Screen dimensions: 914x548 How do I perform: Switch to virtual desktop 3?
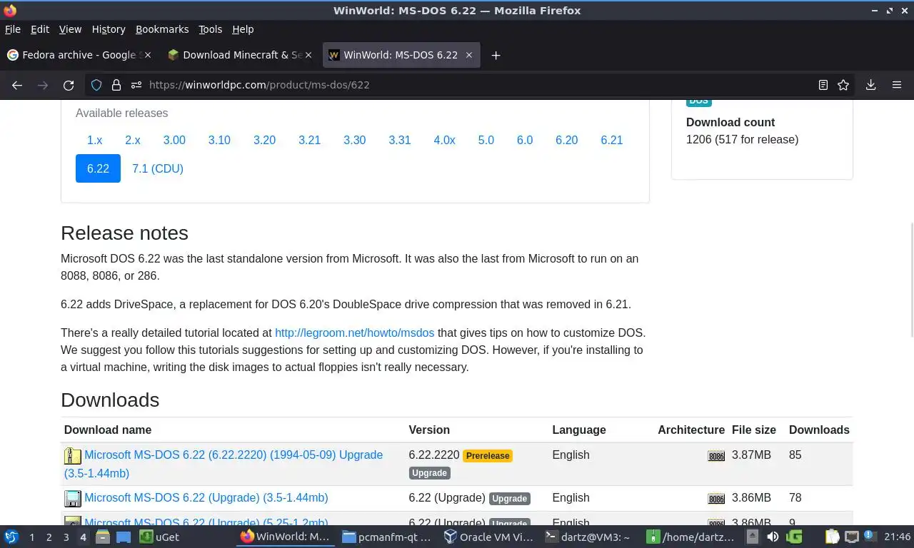pyautogui.click(x=66, y=537)
